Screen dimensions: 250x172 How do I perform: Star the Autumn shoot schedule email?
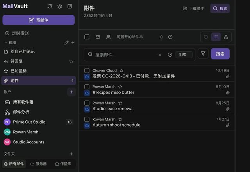point(120,119)
